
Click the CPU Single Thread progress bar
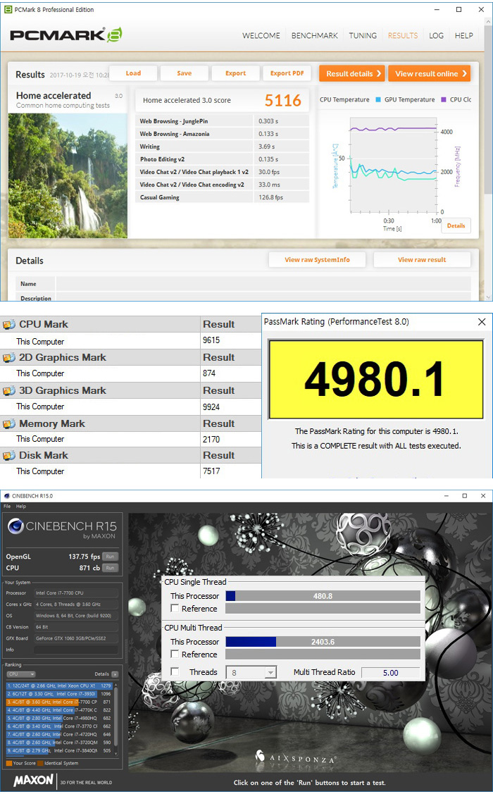point(323,596)
